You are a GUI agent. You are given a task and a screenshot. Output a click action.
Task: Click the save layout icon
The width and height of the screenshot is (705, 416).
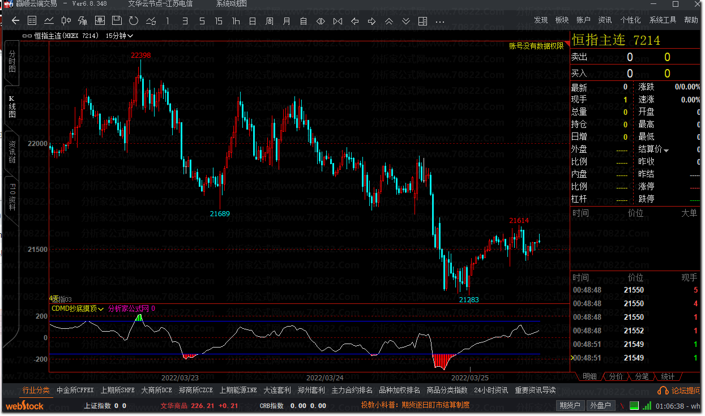click(117, 21)
